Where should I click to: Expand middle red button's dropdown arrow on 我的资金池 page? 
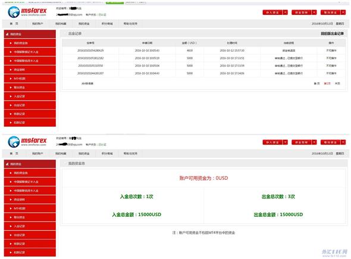pos(314,142)
